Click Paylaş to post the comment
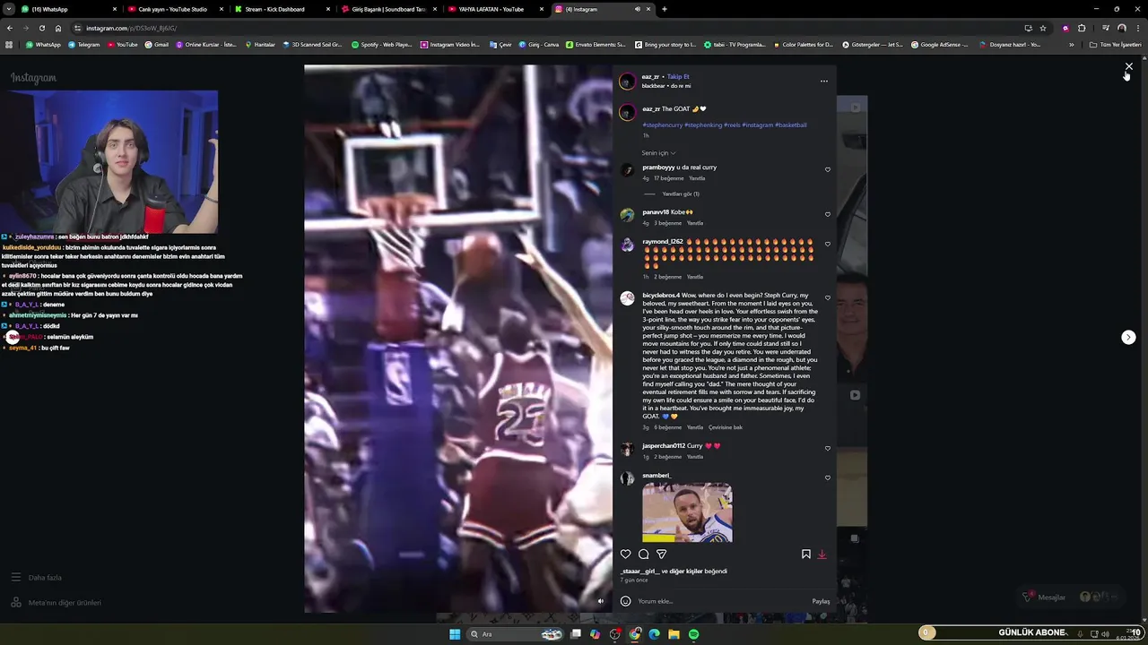 tap(821, 601)
